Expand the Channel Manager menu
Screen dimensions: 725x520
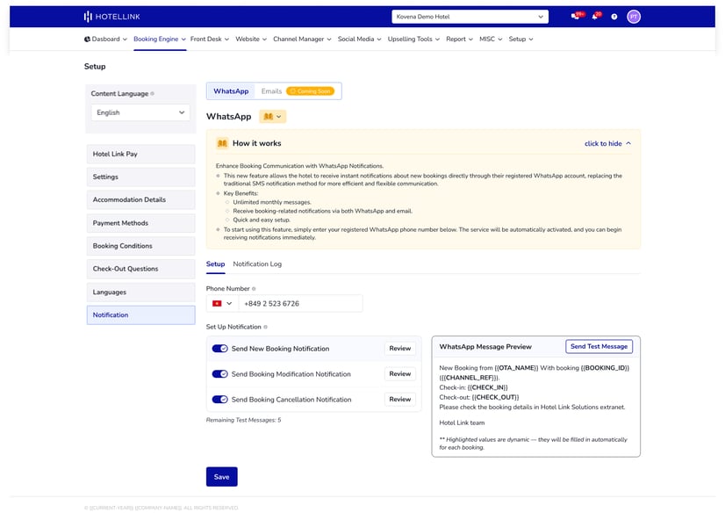pos(302,40)
